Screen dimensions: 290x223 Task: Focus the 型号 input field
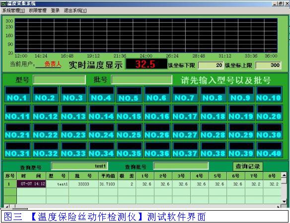tap(60, 80)
